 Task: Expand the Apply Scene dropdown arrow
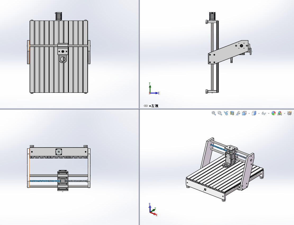click(284, 113)
